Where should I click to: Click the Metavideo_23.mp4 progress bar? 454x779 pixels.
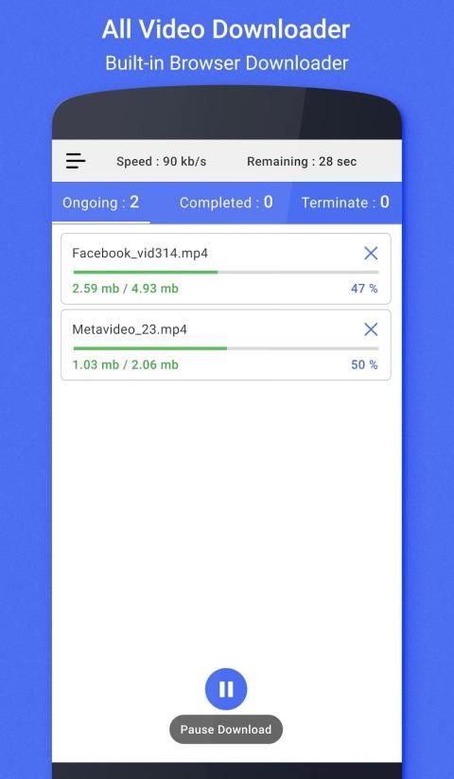tap(226, 348)
